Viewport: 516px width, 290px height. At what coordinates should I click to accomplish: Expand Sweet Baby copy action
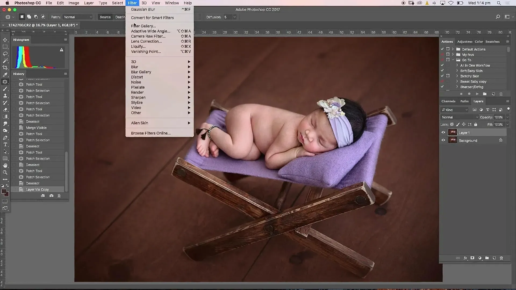click(x=457, y=81)
